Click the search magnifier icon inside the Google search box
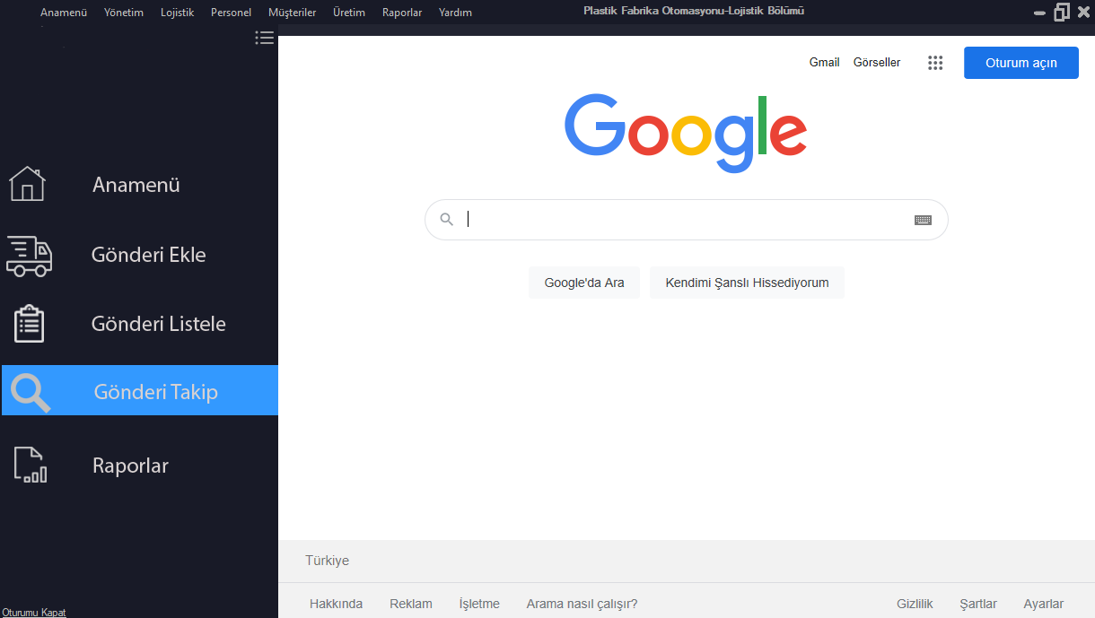1095x618 pixels. pos(446,220)
